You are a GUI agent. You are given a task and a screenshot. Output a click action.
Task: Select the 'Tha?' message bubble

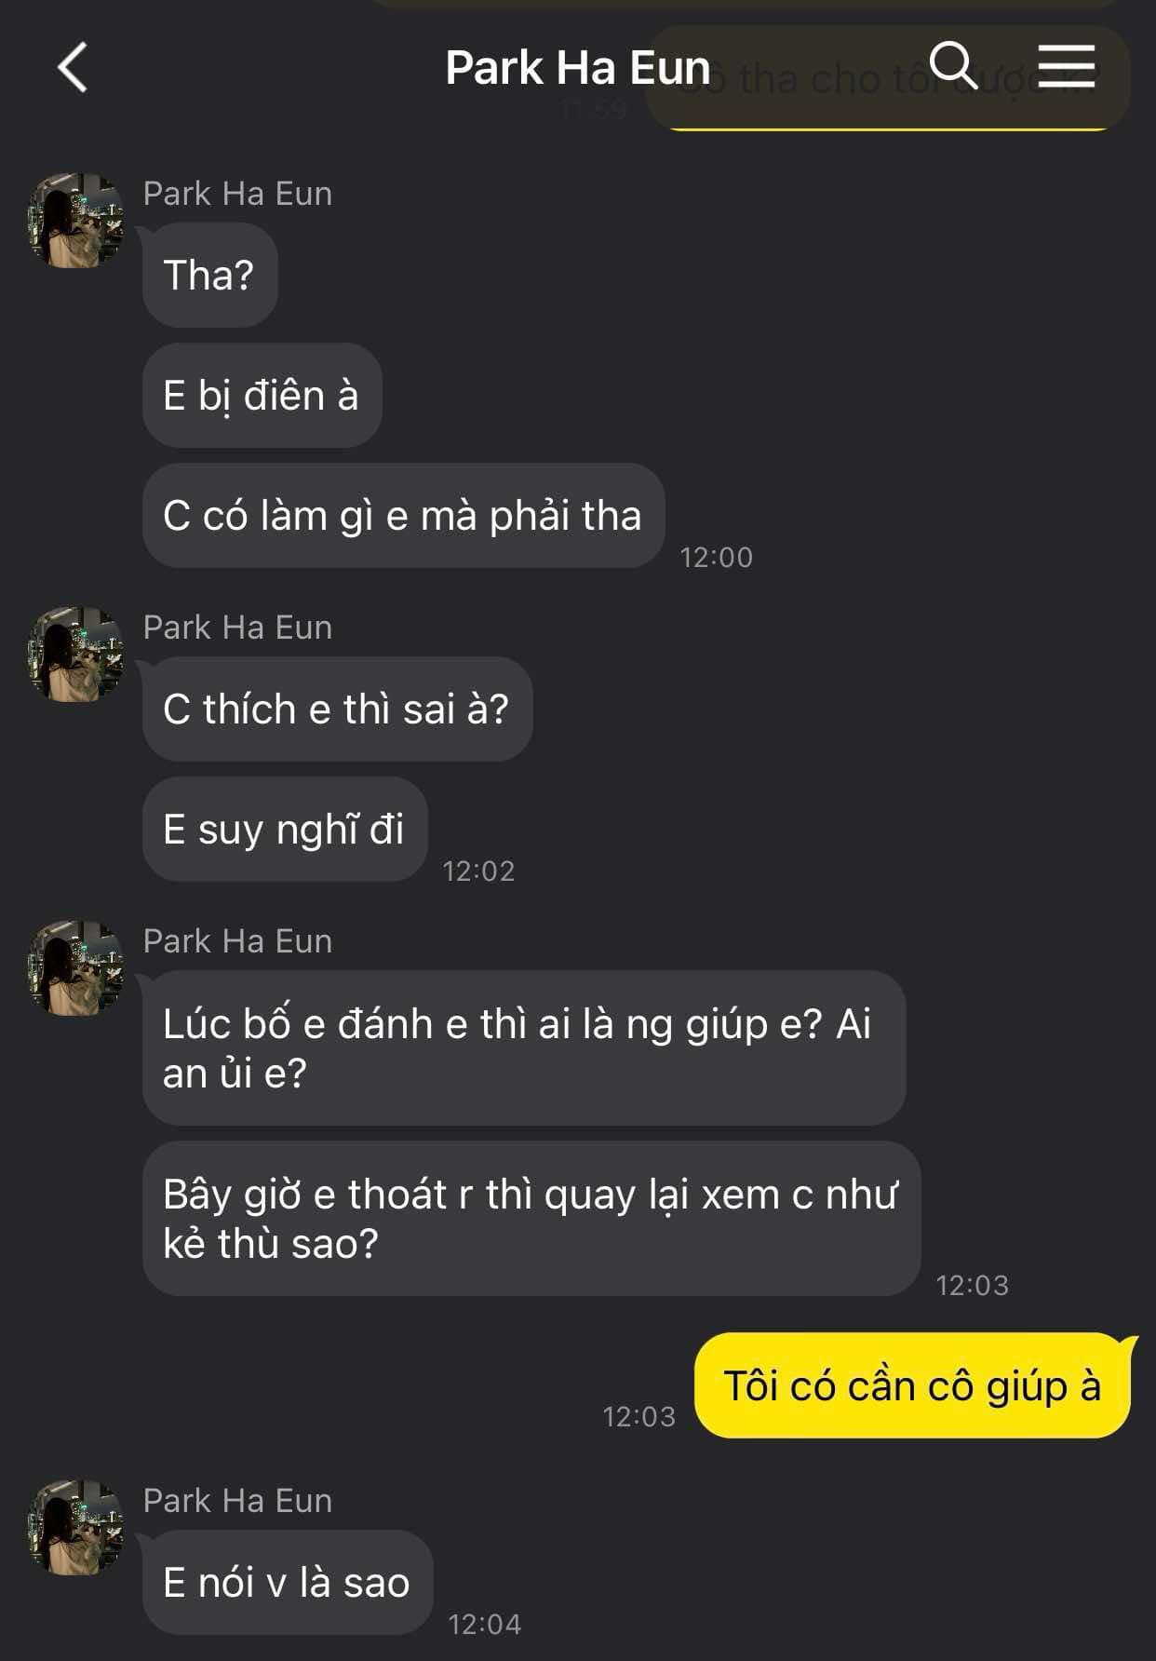(210, 275)
